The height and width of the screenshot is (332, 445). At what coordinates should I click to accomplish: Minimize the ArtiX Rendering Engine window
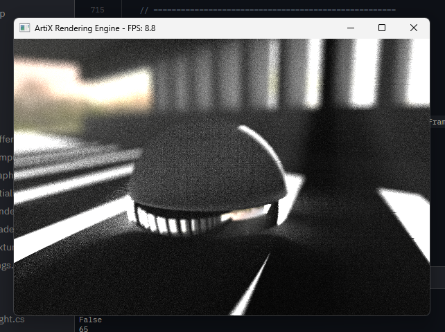click(351, 28)
